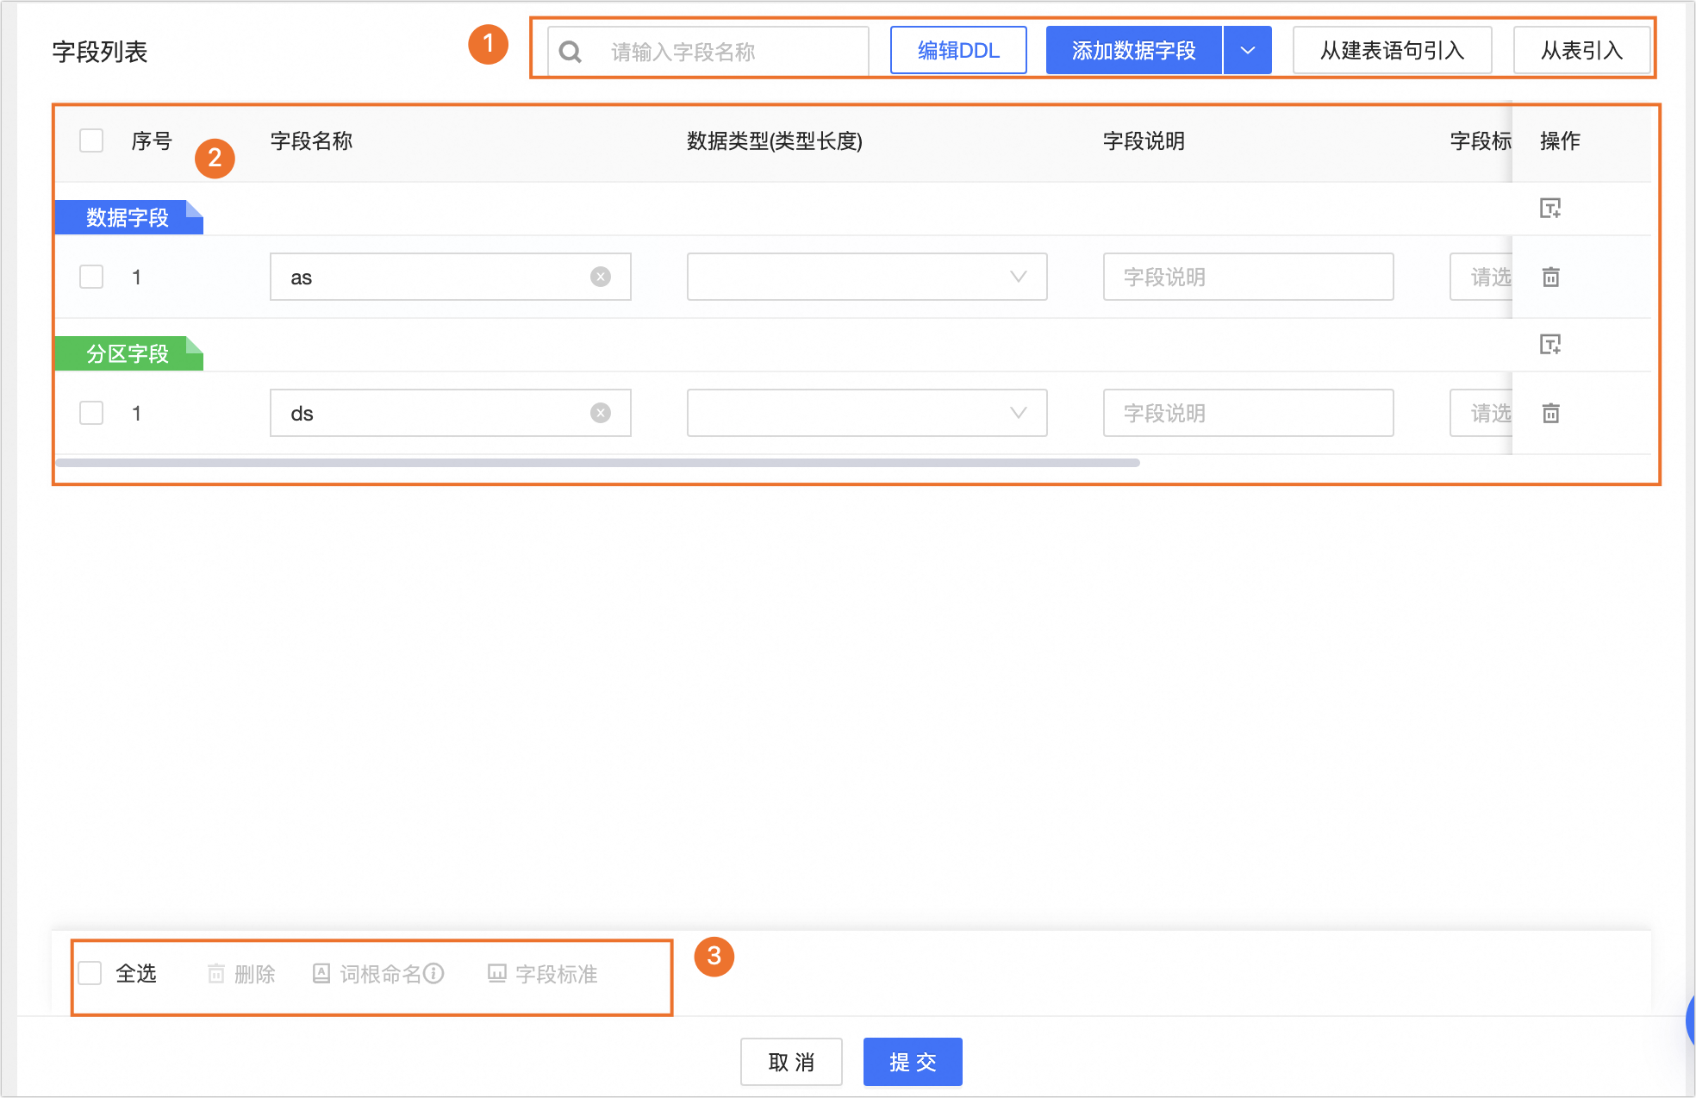1696x1098 pixels.
Task: Expand the 添加数据字段 dropdown arrow
Action: [1247, 51]
